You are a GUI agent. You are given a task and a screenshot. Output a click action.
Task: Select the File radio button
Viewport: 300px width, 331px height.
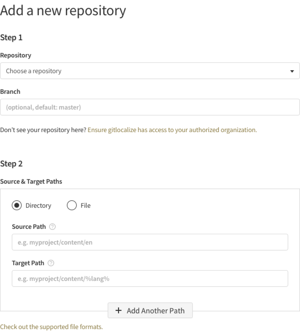coord(72,205)
